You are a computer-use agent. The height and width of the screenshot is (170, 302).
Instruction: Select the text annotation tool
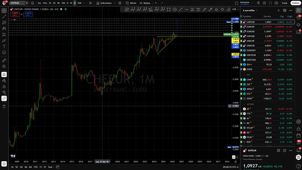pos(4,46)
